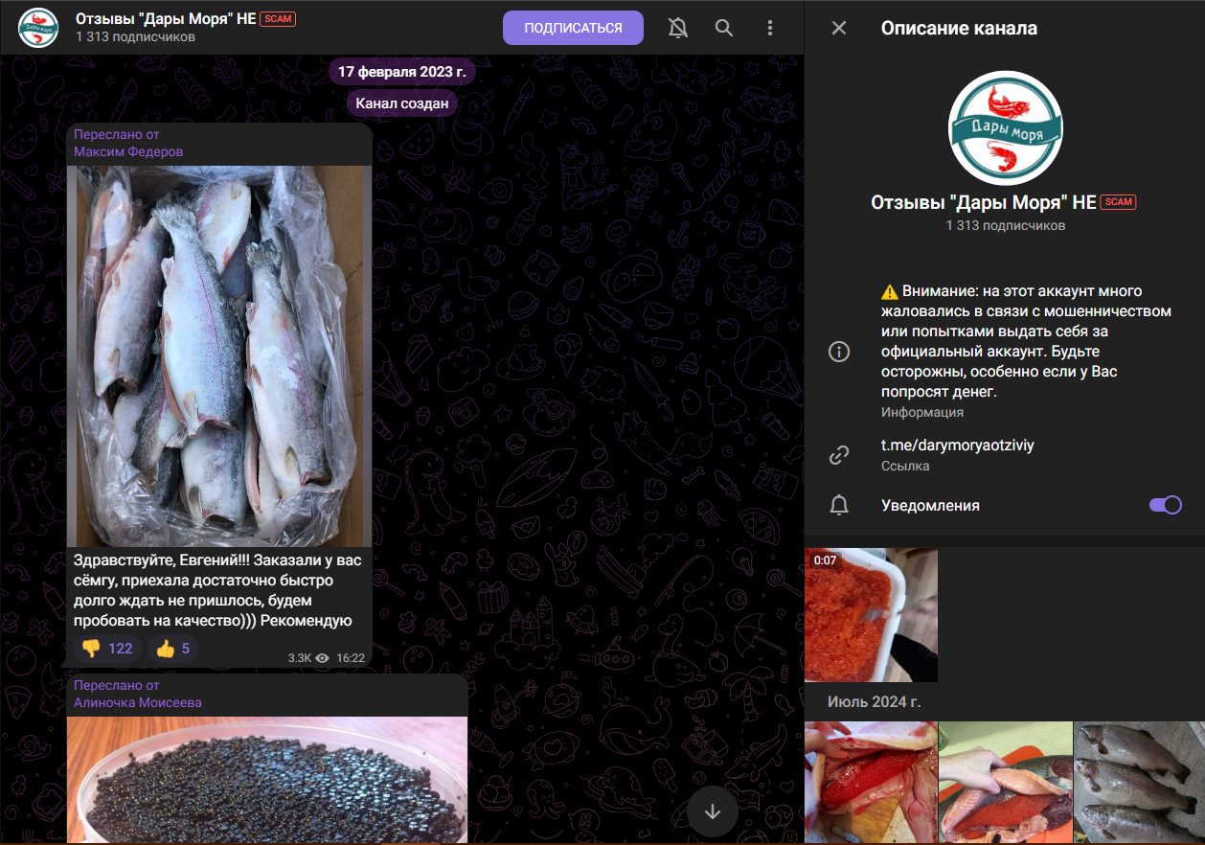
Task: Jump to bottom with down arrow button
Action: pyautogui.click(x=712, y=811)
